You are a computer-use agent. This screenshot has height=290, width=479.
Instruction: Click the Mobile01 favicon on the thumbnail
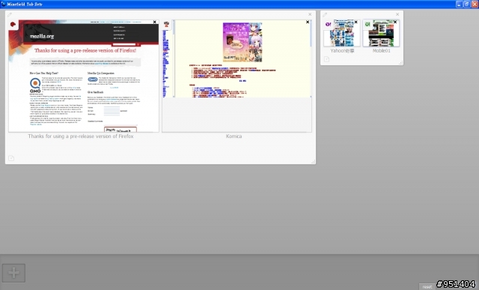(367, 25)
